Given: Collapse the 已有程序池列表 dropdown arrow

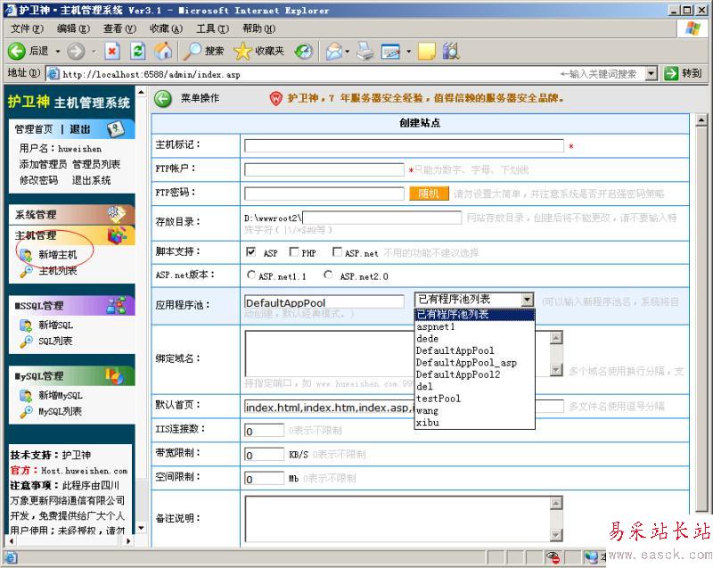Looking at the screenshot, I should (527, 300).
